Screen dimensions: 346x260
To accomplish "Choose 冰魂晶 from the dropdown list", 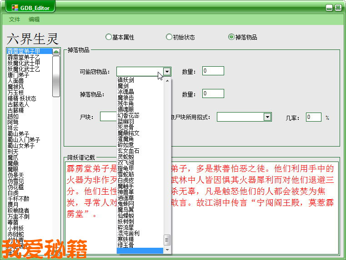I will (x=125, y=92).
